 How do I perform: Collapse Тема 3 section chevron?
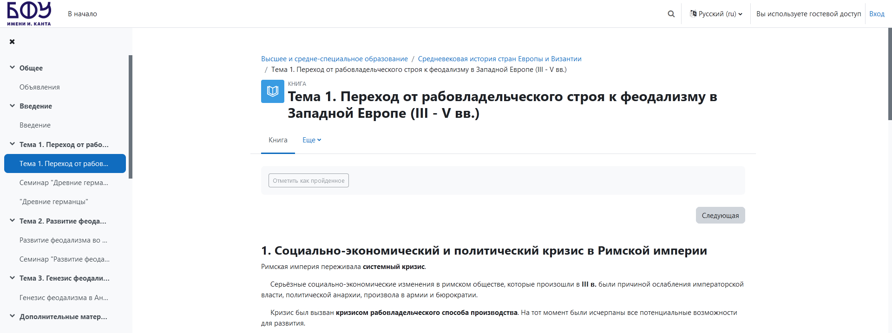click(x=12, y=278)
